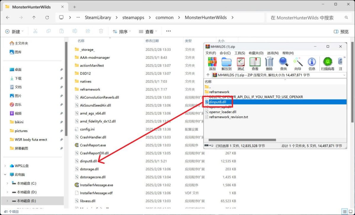Open the WinRAR archive path dropdown arrow
This screenshot has width=355, height=215.
click(x=344, y=75)
